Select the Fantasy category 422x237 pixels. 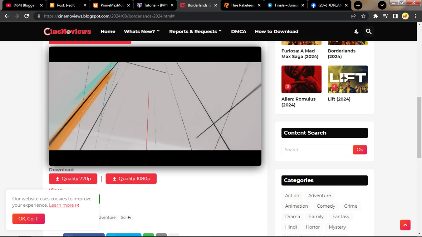click(x=341, y=217)
